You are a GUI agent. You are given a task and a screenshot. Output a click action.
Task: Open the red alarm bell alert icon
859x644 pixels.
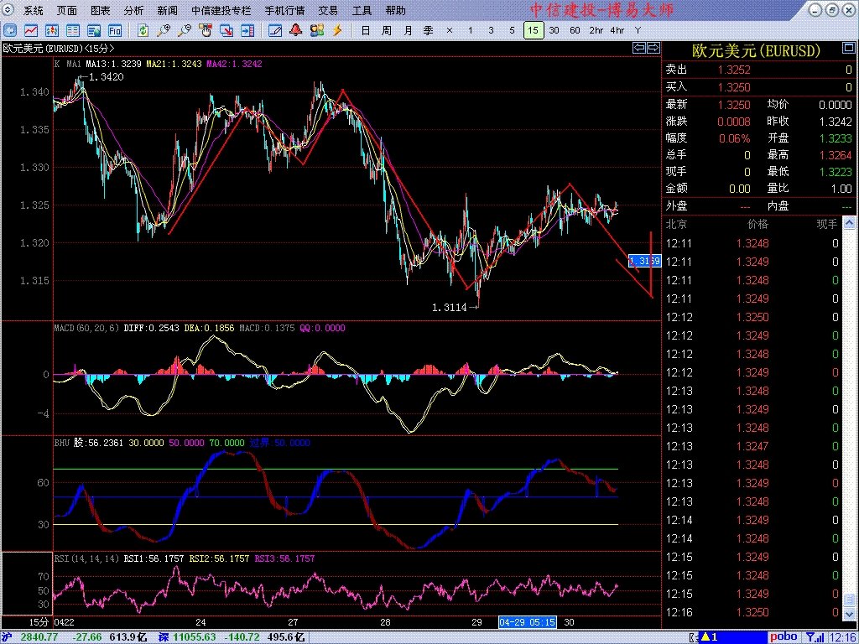click(296, 30)
